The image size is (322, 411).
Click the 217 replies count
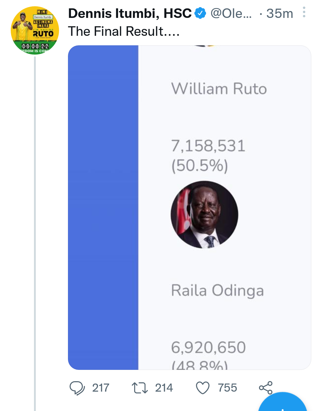click(x=101, y=388)
